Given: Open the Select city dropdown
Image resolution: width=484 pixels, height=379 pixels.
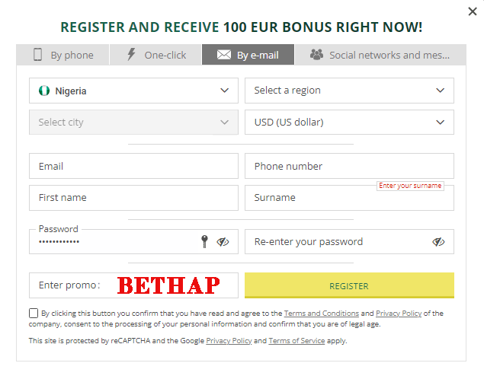Looking at the screenshot, I should click(x=133, y=122).
